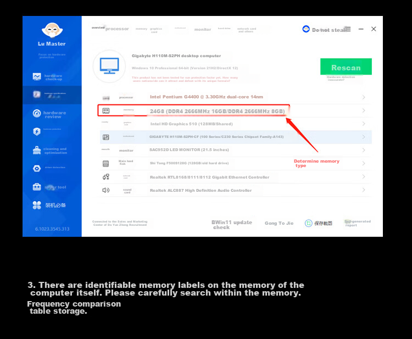Viewport: 412px width, 339px height.
Task: Close the Lu Master window
Action: pos(374,29)
